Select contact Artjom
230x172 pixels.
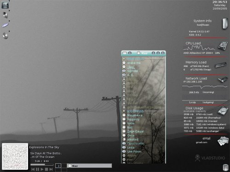click(x=132, y=155)
